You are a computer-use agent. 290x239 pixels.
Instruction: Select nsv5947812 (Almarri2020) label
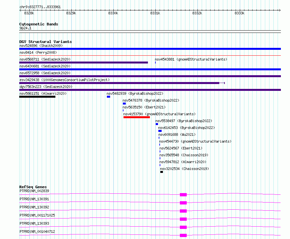coord(183,162)
